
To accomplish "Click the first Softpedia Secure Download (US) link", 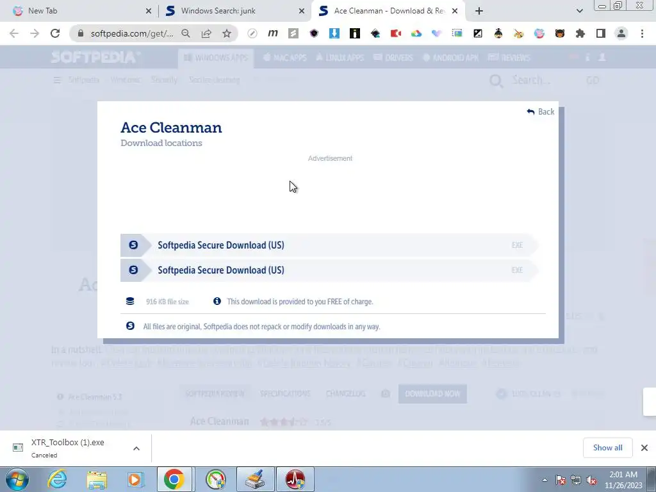I will (329, 245).
